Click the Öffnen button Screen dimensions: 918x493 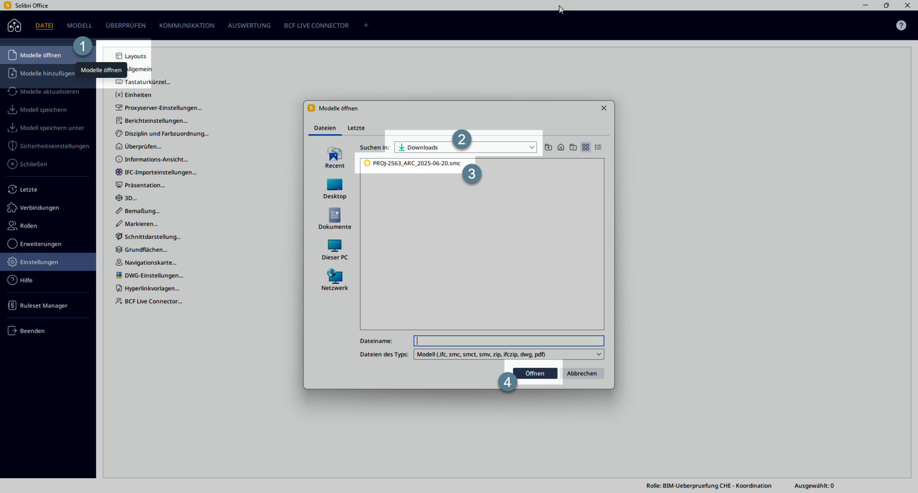point(535,373)
